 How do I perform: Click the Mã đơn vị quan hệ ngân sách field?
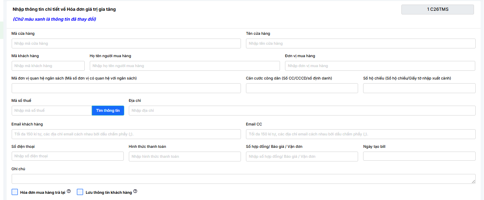(x=126, y=88)
